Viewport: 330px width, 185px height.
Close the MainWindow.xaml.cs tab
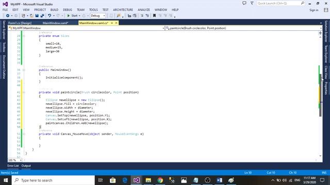116,23
